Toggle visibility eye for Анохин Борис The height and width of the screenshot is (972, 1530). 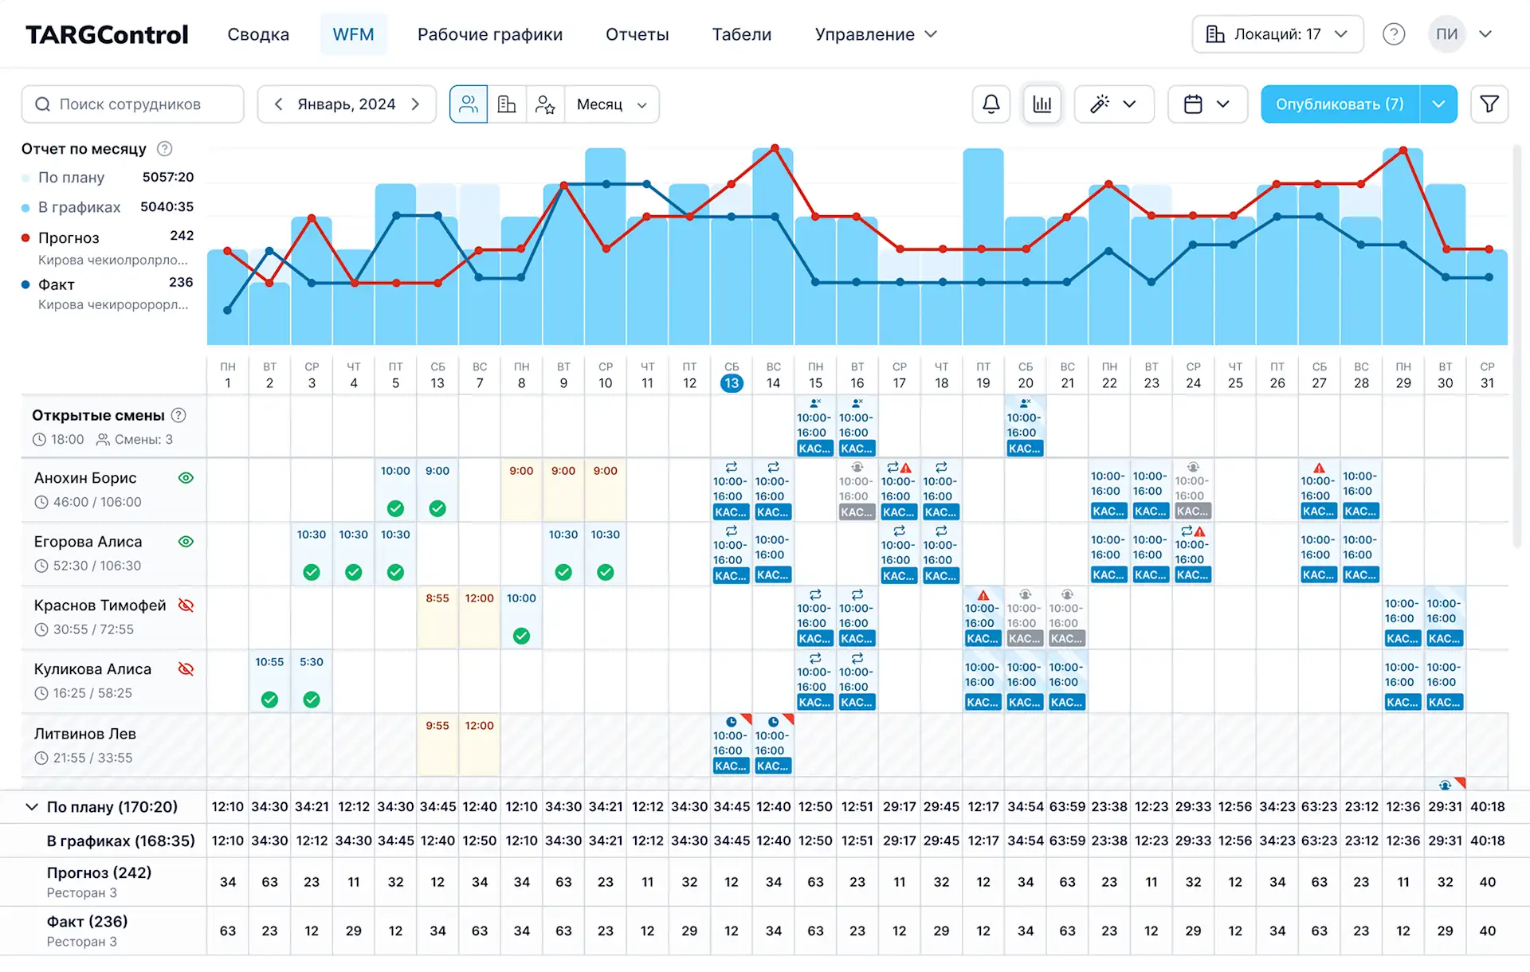(x=186, y=478)
